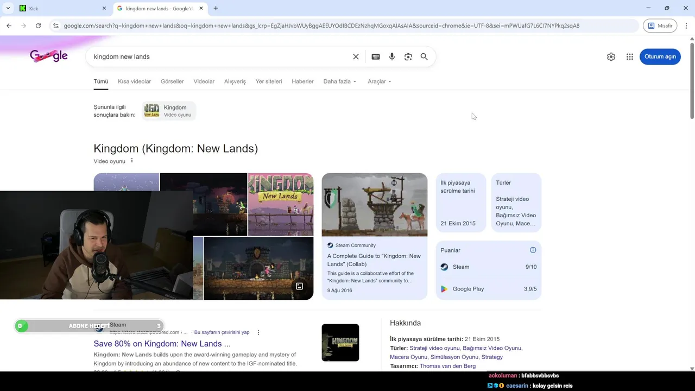Expand the Daha fazla dropdown
The height and width of the screenshot is (391, 695).
(340, 81)
